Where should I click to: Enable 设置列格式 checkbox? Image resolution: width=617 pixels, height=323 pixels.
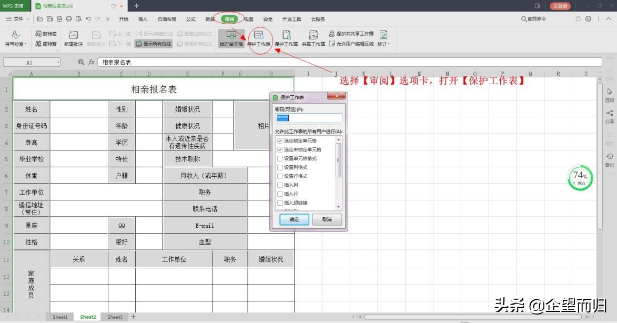280,168
